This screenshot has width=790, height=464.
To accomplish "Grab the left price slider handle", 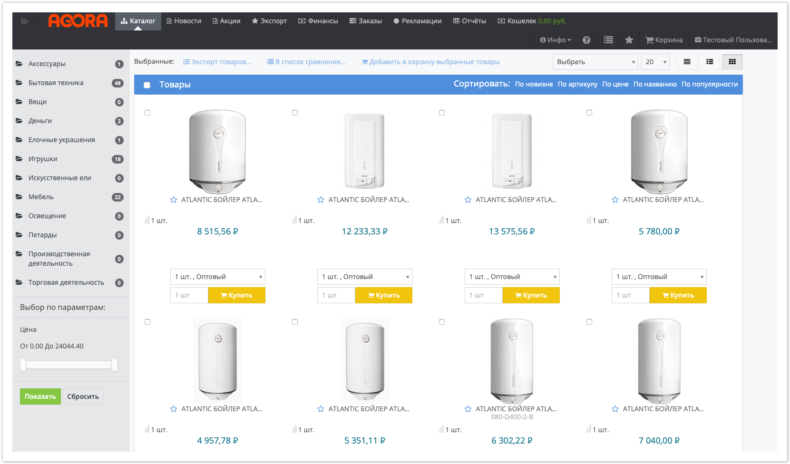I will click(23, 365).
